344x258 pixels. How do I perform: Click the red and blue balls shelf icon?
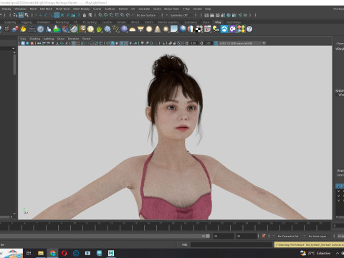(15, 29)
